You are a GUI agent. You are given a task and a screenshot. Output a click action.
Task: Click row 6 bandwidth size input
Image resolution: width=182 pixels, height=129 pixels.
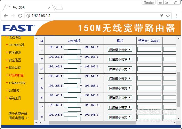tap(149, 98)
